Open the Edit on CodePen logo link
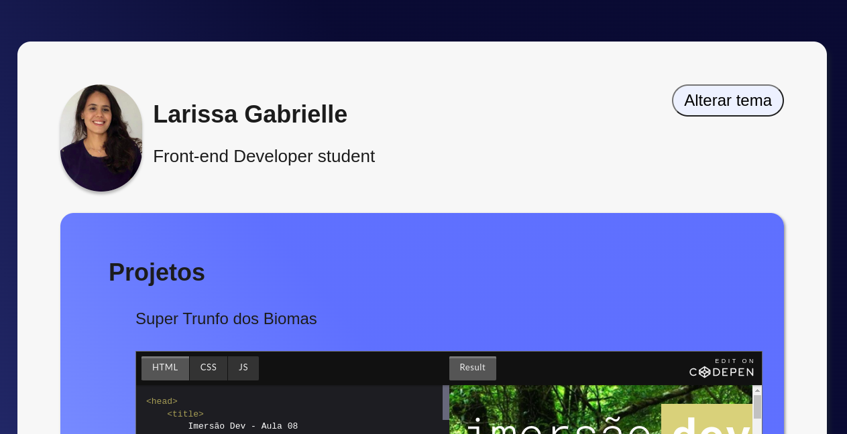This screenshot has height=434, width=847. tap(722, 368)
